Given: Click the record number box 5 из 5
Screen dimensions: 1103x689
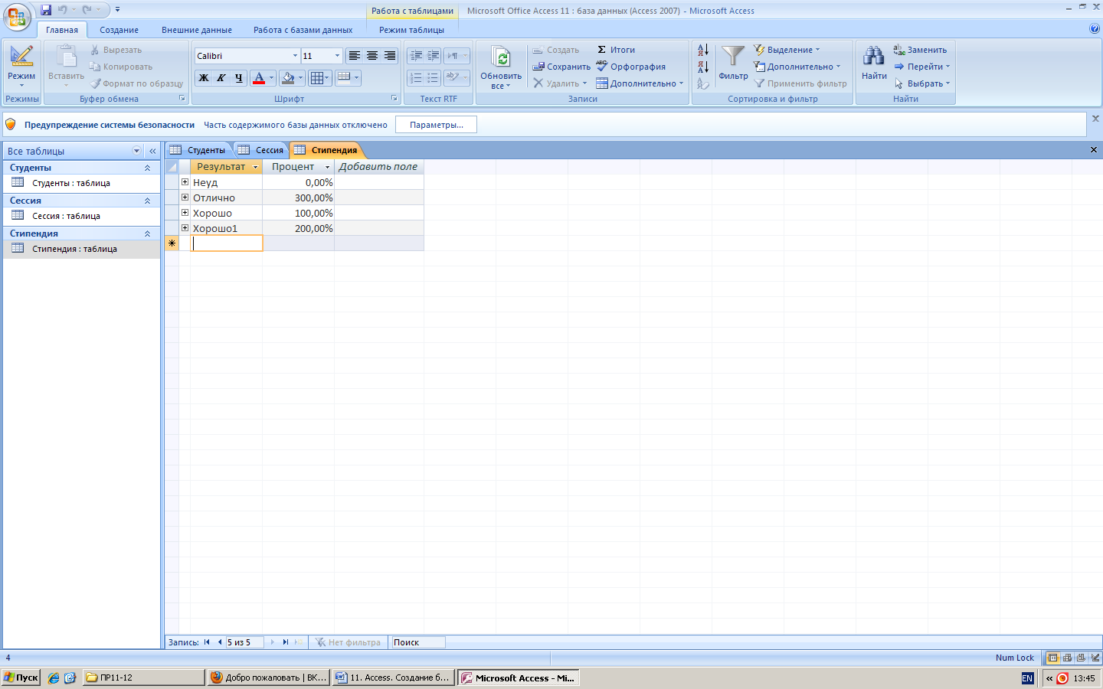Looking at the screenshot, I should point(244,642).
